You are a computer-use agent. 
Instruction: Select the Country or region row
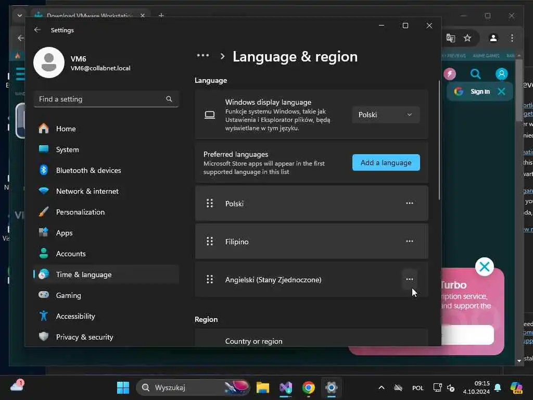311,337
